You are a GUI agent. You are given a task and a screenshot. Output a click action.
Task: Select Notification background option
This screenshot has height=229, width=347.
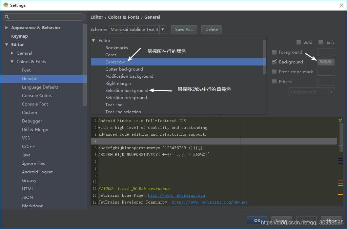(129, 76)
